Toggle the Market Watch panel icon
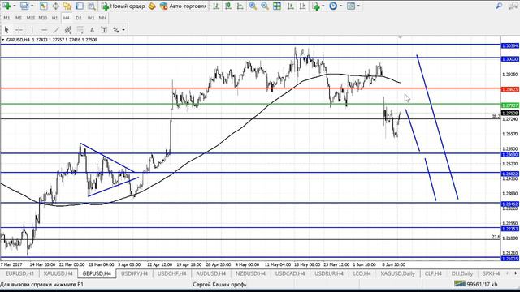 [43, 6]
